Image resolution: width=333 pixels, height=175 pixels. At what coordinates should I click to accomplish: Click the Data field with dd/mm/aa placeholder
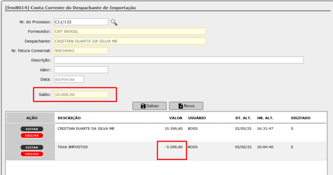click(69, 79)
